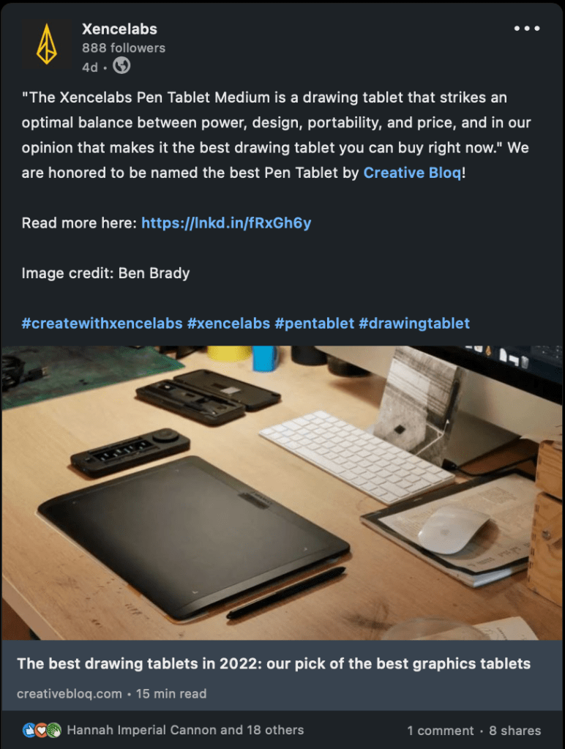565x749 pixels.
Task: Open the #xencelabs hashtag
Action: [229, 324]
